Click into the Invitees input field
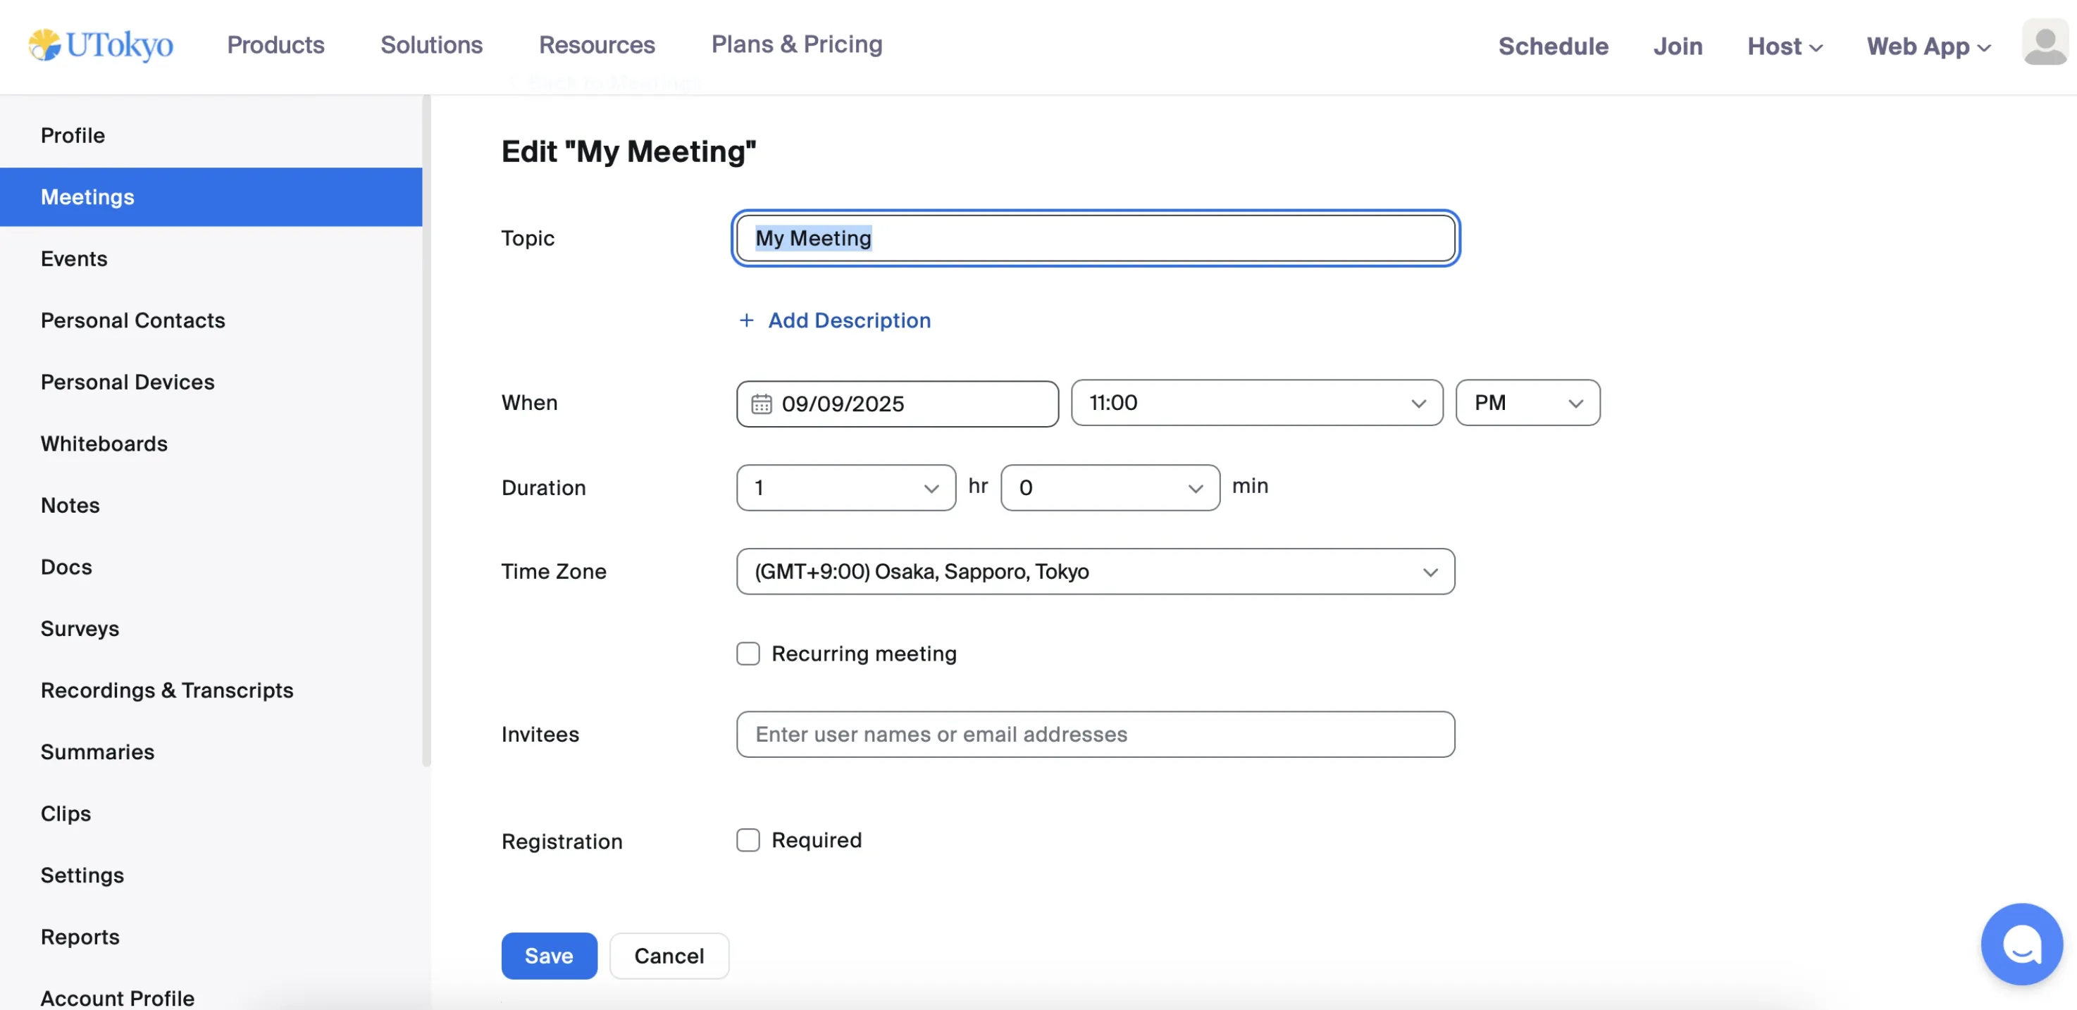This screenshot has height=1010, width=2077. pyautogui.click(x=1094, y=735)
